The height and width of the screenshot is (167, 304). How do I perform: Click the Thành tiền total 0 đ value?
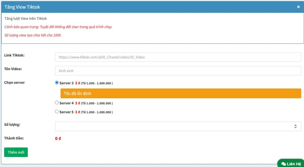tap(58, 138)
